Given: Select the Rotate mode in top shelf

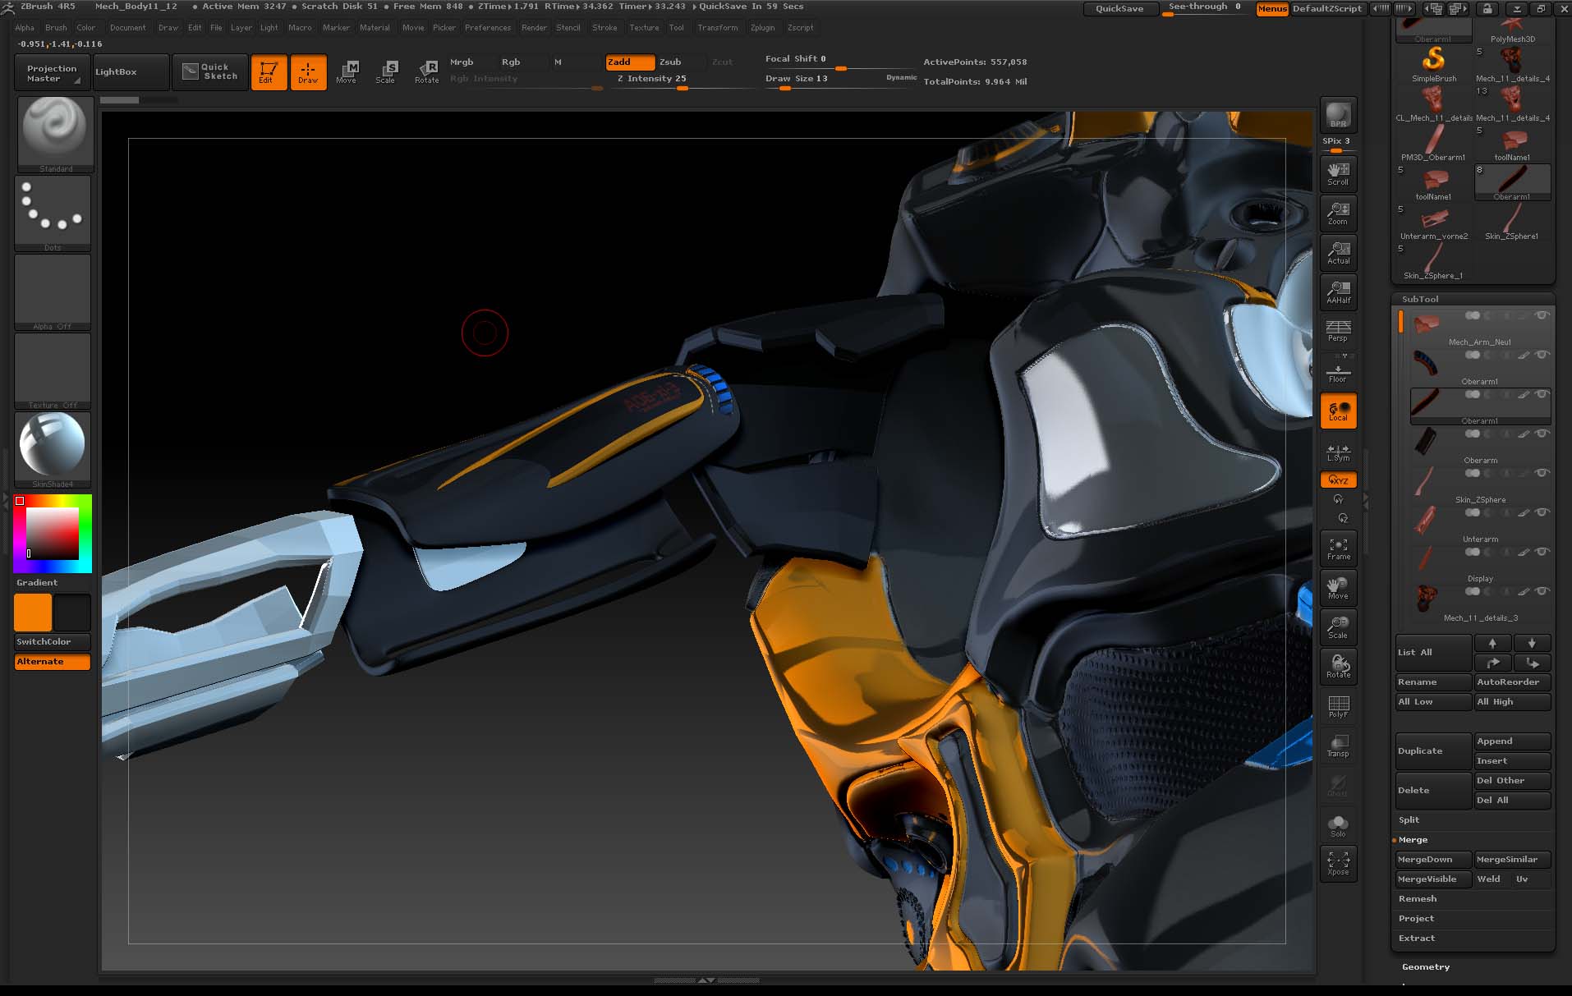Looking at the screenshot, I should click(x=426, y=71).
